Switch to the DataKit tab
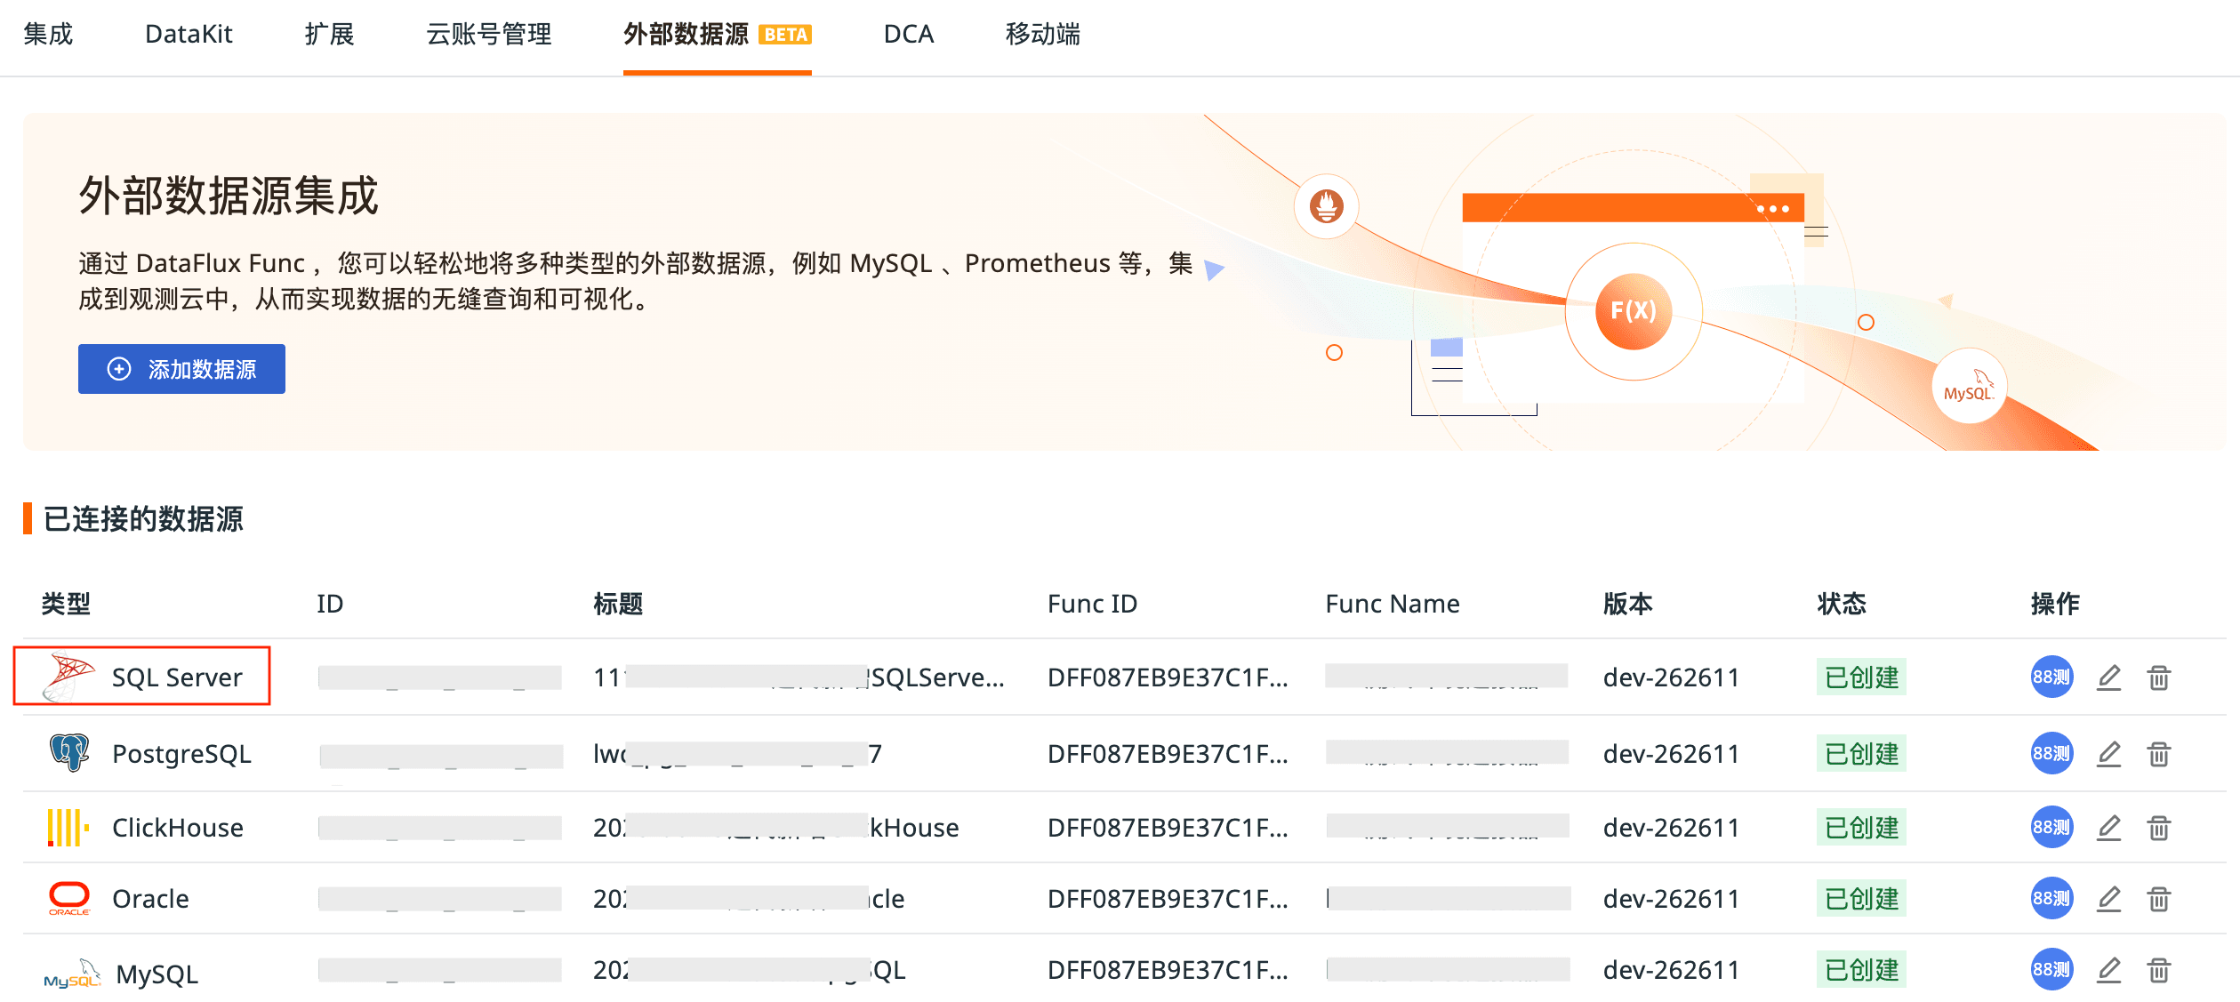Screen dimensions: 2240x1002 tap(189, 35)
